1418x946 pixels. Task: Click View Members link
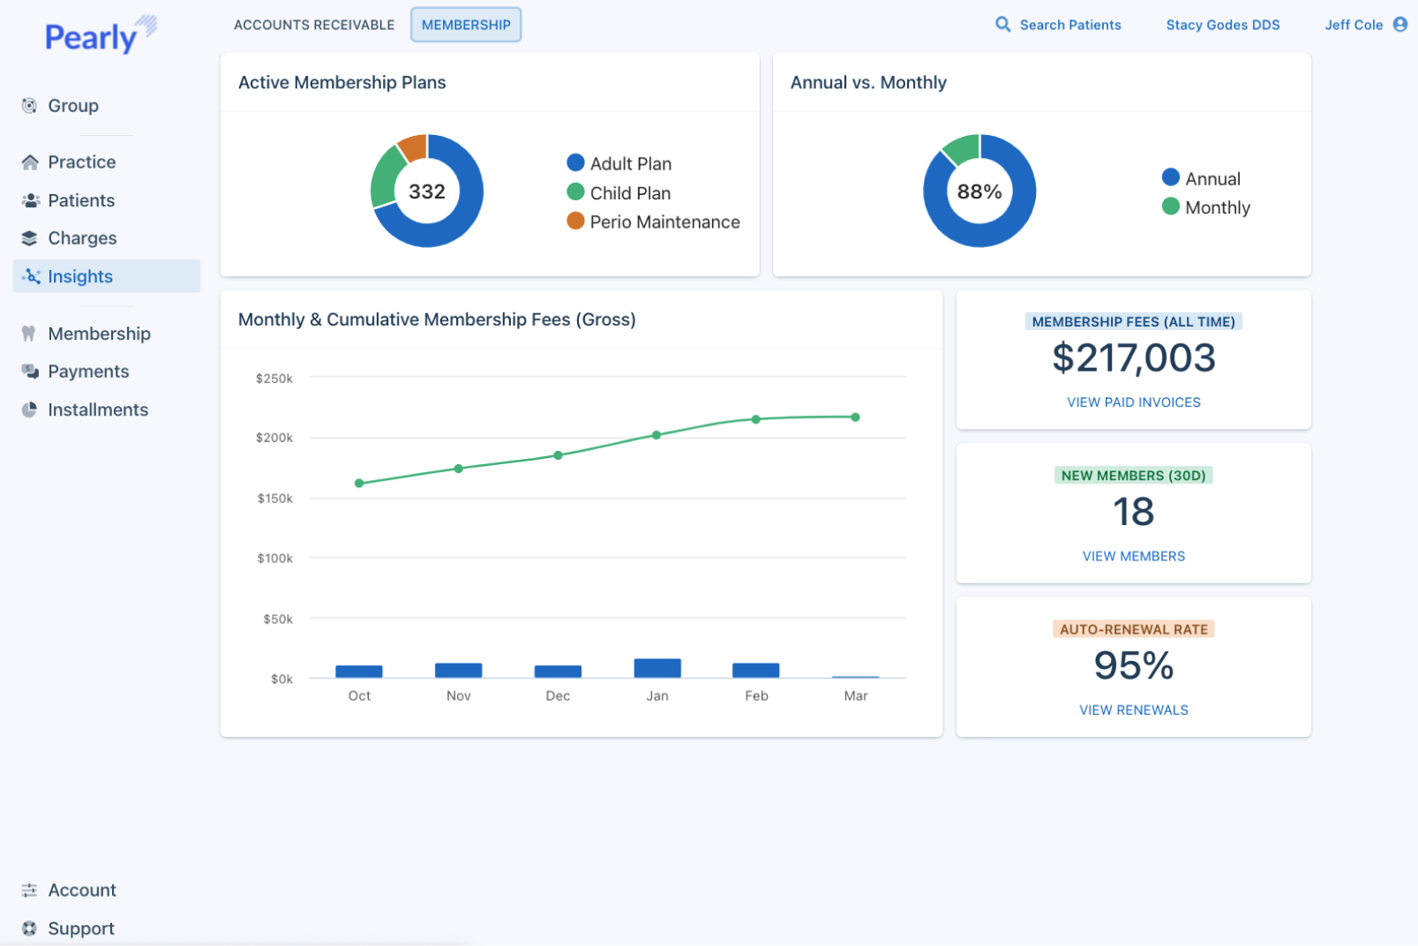1134,556
